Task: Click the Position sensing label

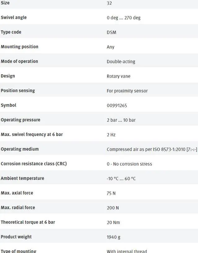Action: point(18,91)
